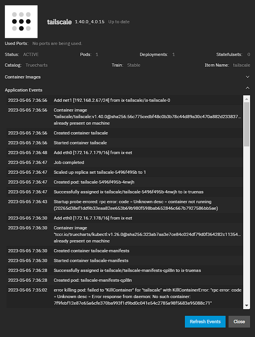Click the Truecharts catalog value
Viewport: 255px width, 337px height.
point(36,65)
